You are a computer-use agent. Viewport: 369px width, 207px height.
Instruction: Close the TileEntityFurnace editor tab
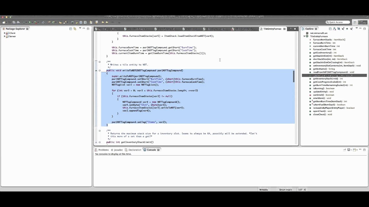(x=284, y=29)
